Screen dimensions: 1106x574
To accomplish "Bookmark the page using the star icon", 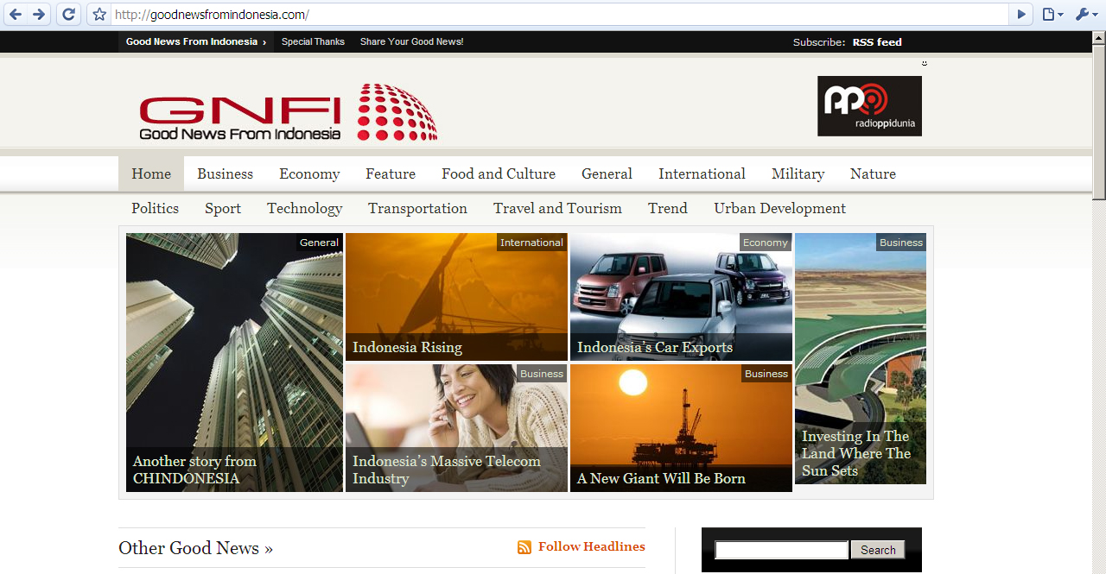I will click(x=99, y=15).
